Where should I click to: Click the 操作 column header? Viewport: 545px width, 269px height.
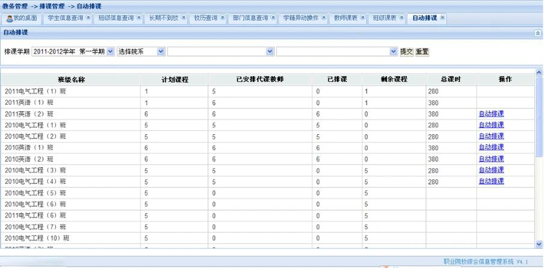[505, 80]
